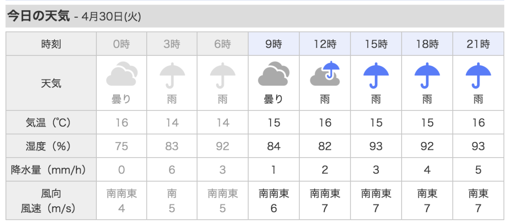Image resolution: width=509 pixels, height=224 pixels.
Task: Select the 12時 column header
Action: tap(325, 44)
